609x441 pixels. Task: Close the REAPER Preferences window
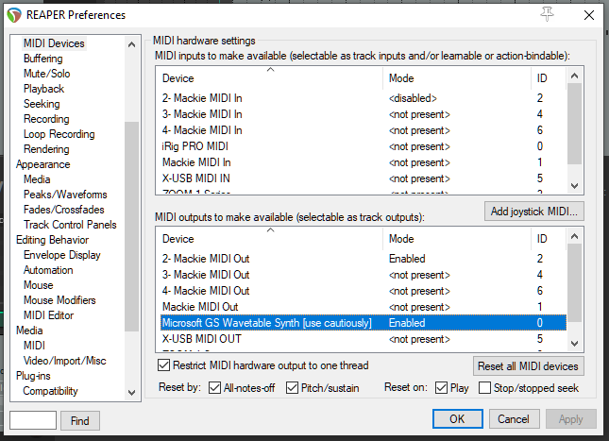[x=589, y=15]
